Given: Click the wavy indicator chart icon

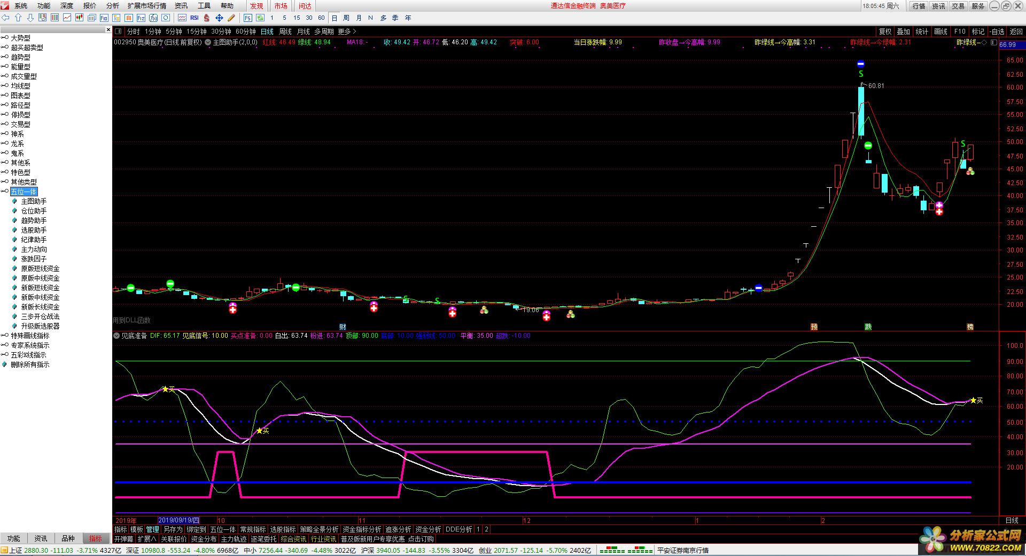Looking at the screenshot, I should [182, 18].
